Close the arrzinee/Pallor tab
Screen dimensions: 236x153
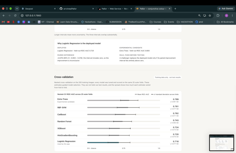(x=93, y=9)
